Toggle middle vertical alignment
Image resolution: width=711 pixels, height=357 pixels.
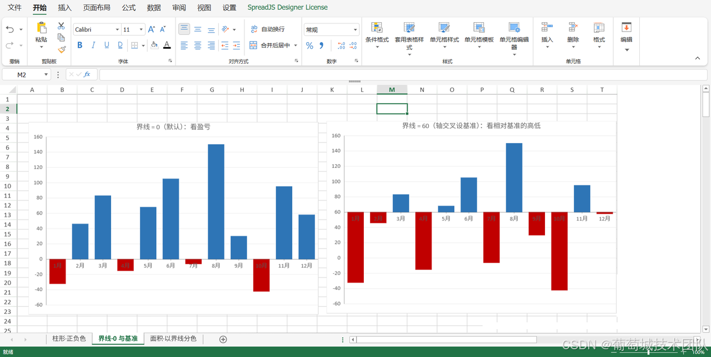coord(198,29)
